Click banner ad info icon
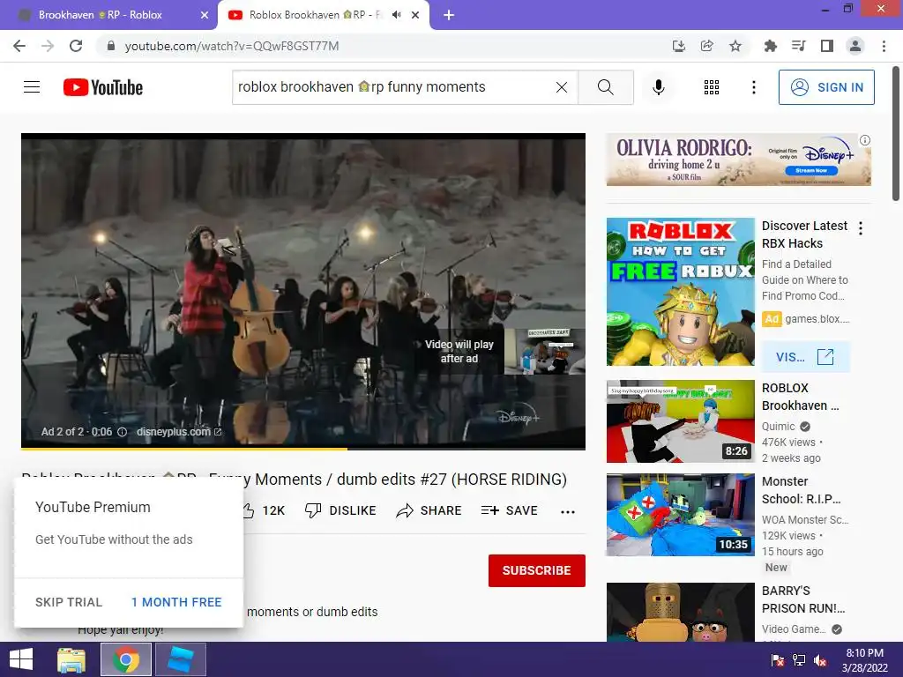 click(865, 140)
